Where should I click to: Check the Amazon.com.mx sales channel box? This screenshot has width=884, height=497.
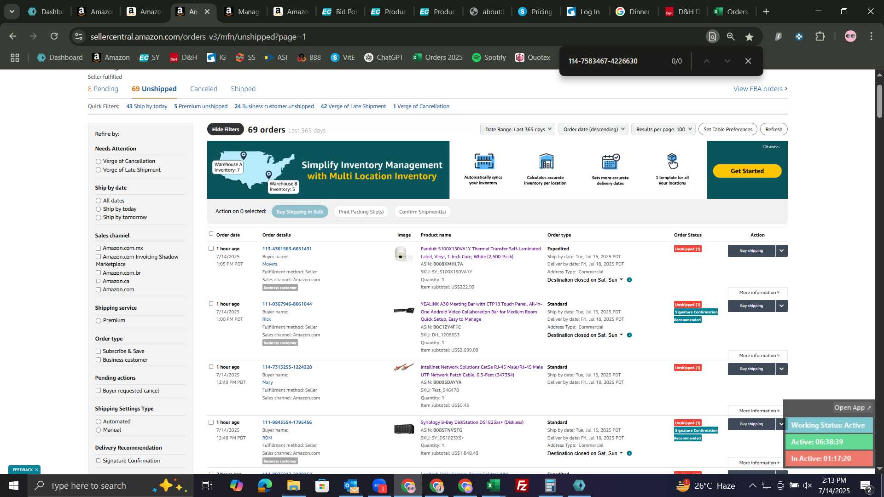tap(98, 248)
